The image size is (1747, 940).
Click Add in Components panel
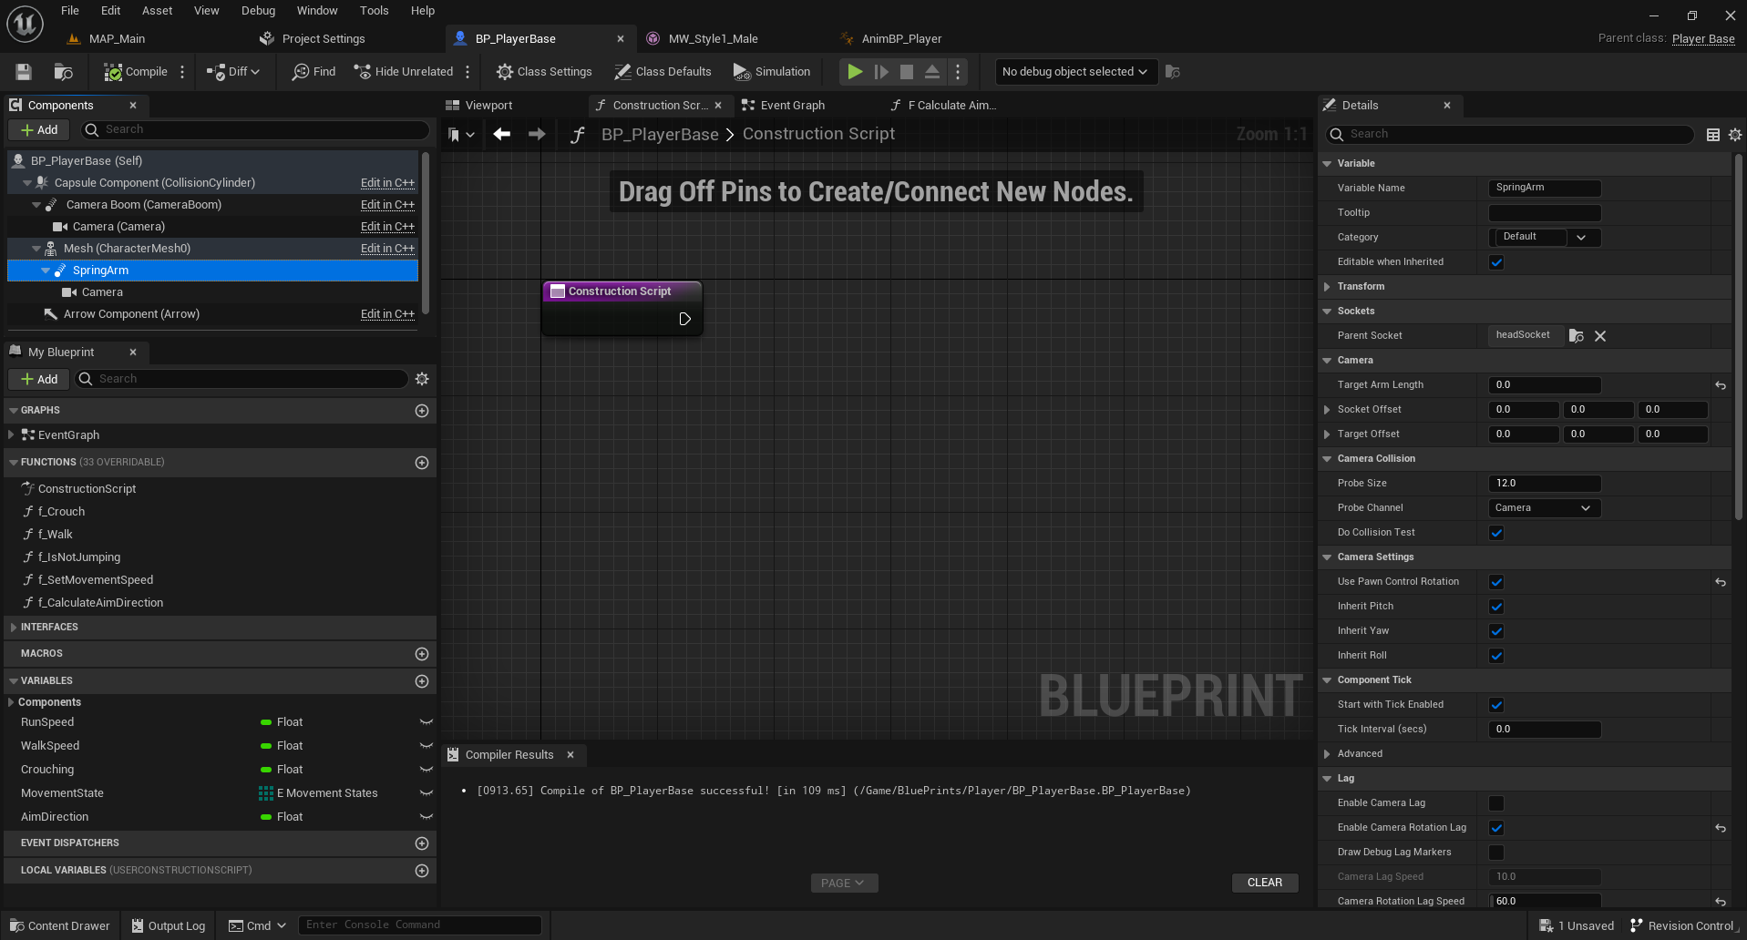pyautogui.click(x=39, y=130)
